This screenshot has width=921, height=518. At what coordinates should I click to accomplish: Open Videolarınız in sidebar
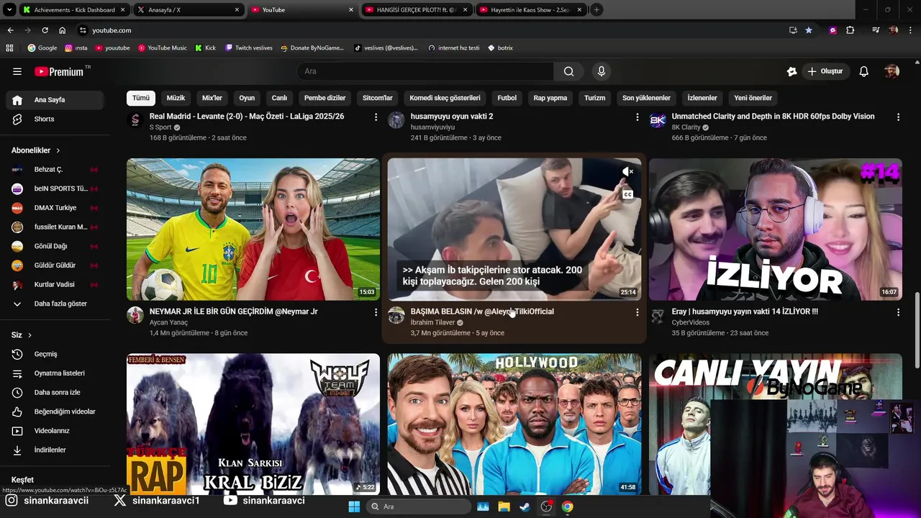tap(55, 431)
